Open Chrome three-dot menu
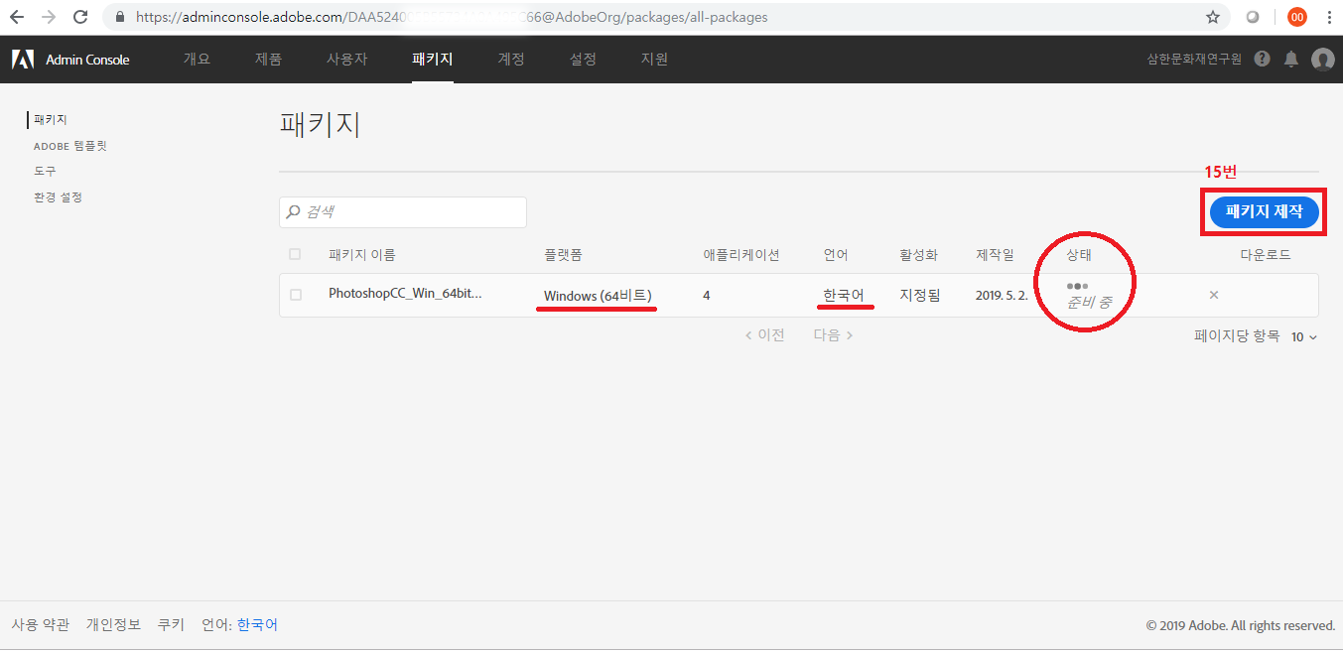The width and height of the screenshot is (1343, 653). pos(1328,17)
